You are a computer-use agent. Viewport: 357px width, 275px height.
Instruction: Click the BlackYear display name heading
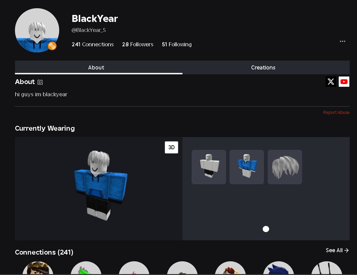coord(95,19)
